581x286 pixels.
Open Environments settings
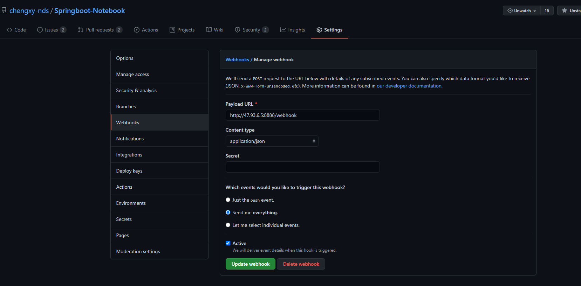(x=159, y=203)
